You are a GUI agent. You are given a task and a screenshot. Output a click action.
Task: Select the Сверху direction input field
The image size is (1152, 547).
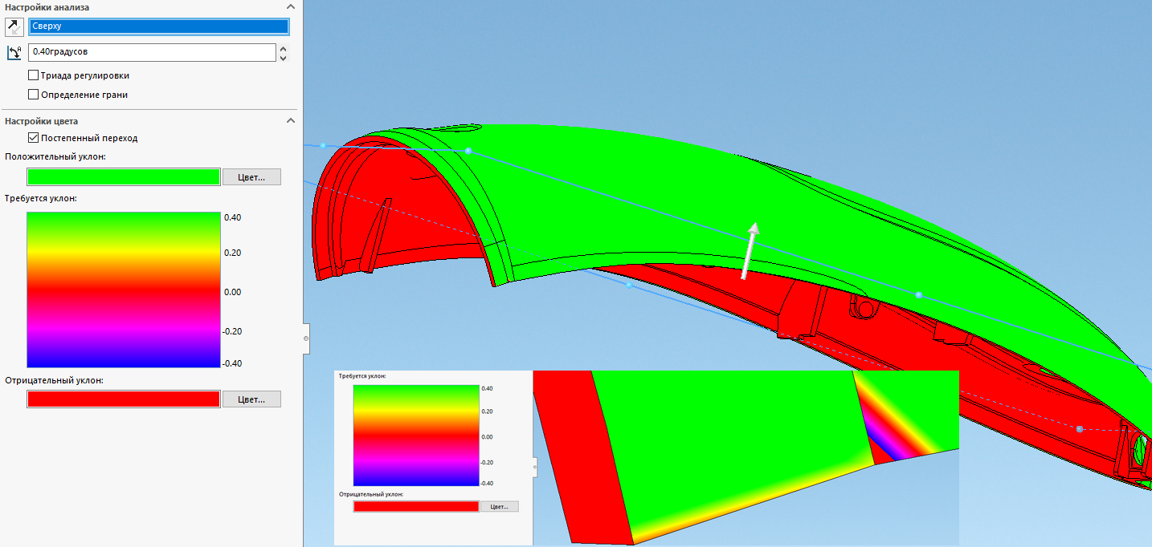(158, 26)
